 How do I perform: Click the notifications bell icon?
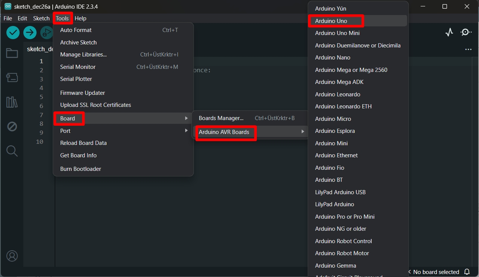[x=467, y=272]
